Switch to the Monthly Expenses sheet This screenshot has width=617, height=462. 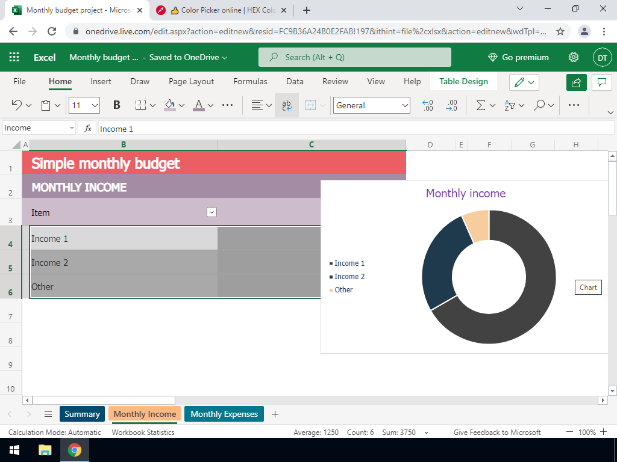pos(224,414)
